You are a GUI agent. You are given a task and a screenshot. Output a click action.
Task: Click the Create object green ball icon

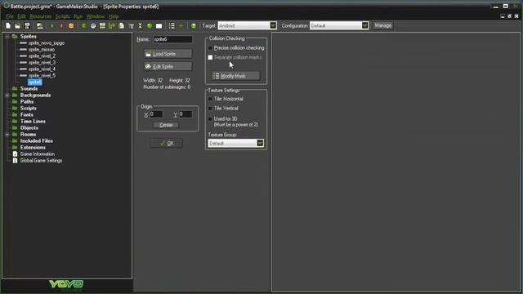150,25
